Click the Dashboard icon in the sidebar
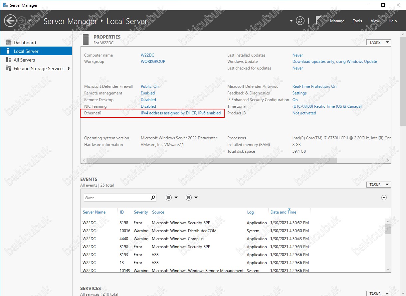This screenshot has height=296, width=406. coord(8,43)
